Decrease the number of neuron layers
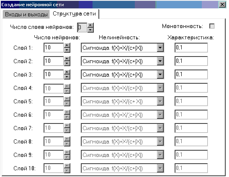This screenshot has width=229, height=177. click(x=90, y=30)
